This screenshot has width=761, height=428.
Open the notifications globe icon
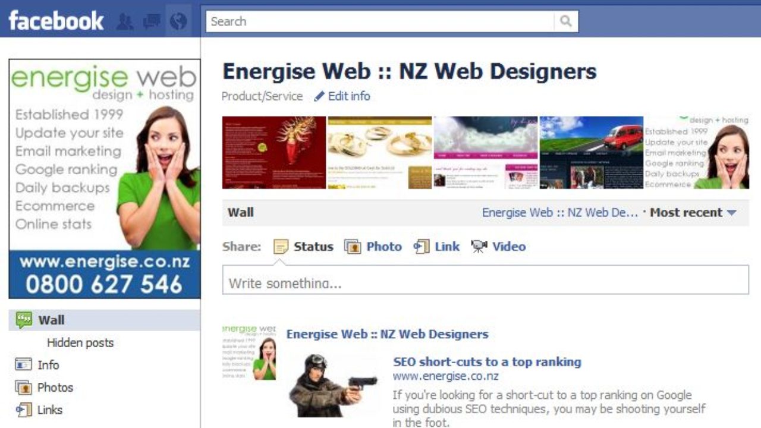(x=178, y=22)
